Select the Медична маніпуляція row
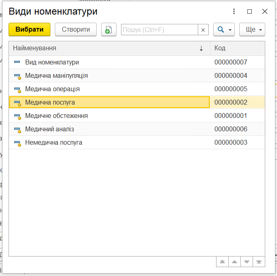277x276 pixels. pos(56,76)
